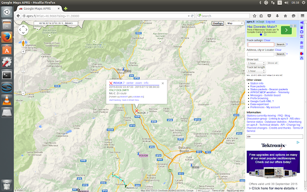Click info link in IN3AQK-7 popup

coord(146,83)
